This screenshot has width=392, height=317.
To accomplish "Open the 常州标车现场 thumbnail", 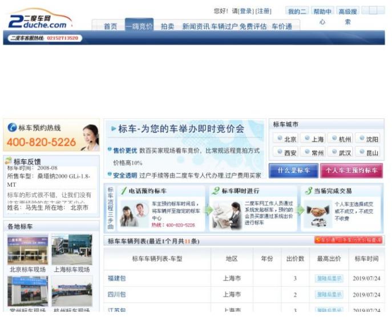I will click(27, 291).
